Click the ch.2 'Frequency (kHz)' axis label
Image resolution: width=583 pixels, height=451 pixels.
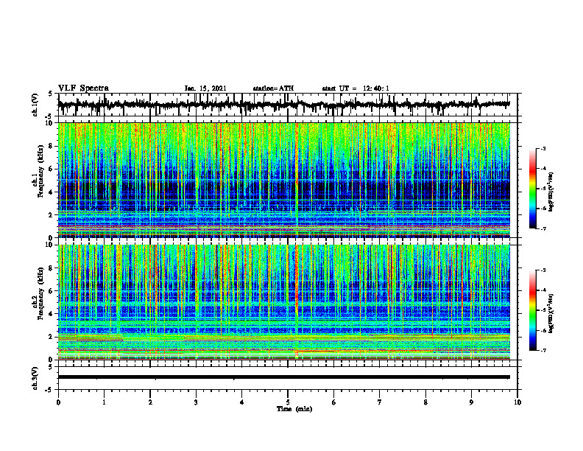pos(41,293)
